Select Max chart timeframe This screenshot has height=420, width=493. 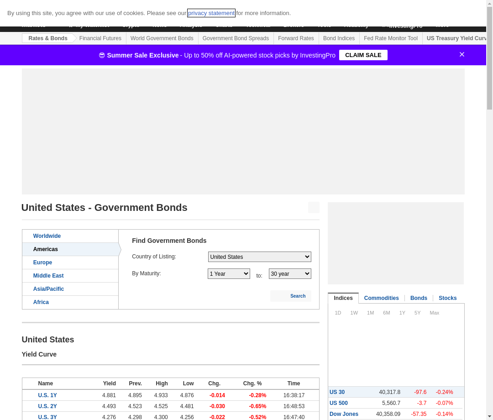point(434,313)
